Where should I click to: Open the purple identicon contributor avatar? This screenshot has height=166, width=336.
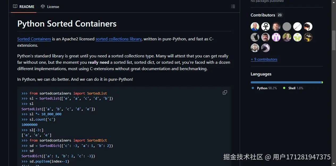coord(276,37)
